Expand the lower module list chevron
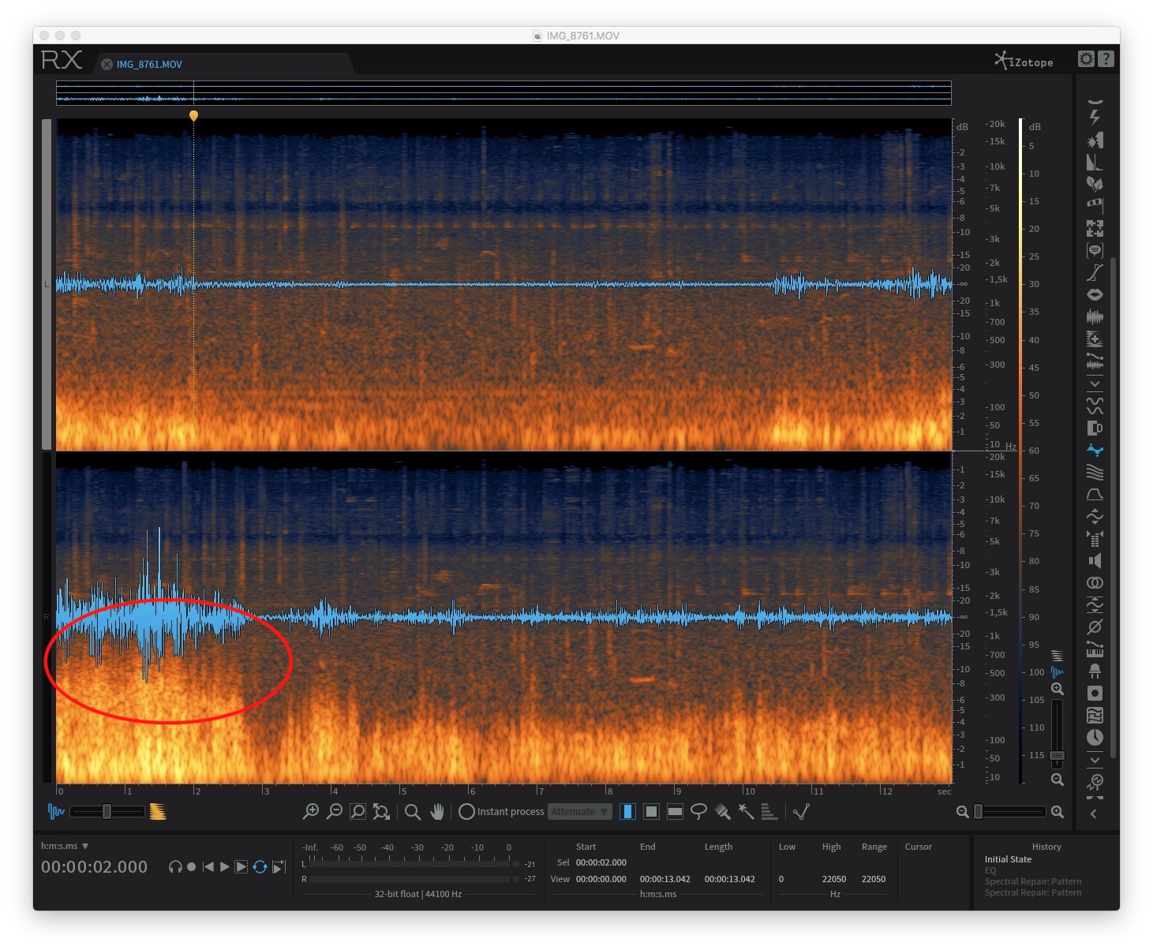This screenshot has height=950, width=1153. pyautogui.click(x=1095, y=760)
